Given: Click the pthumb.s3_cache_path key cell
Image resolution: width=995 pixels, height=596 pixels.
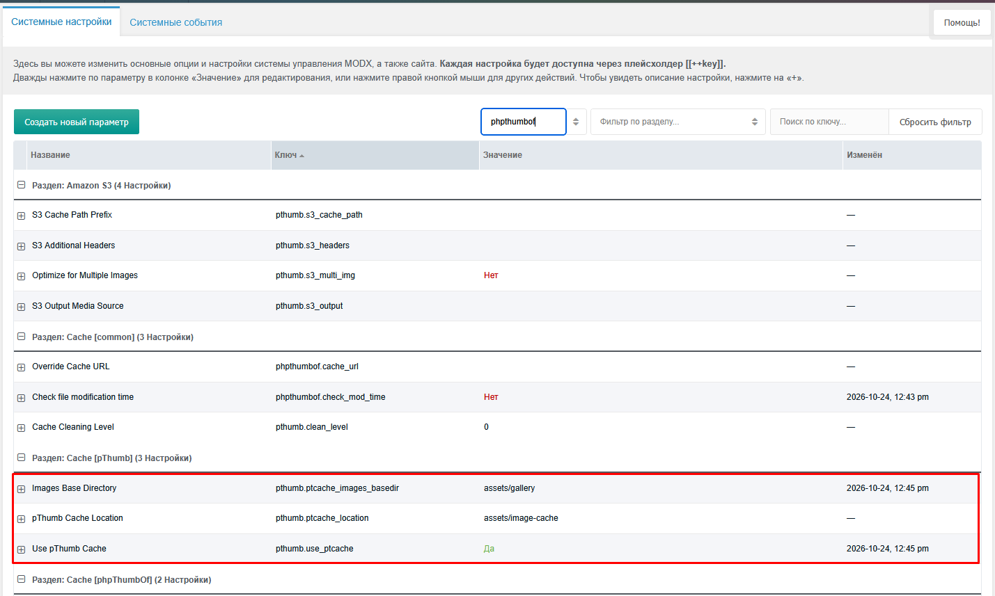Looking at the screenshot, I should [x=319, y=215].
